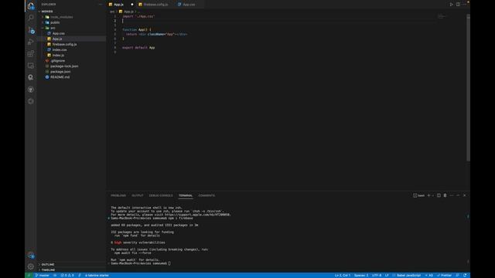Image resolution: width=495 pixels, height=278 pixels.
Task: Open launch profile dropdown beside plus icon
Action: (433, 195)
